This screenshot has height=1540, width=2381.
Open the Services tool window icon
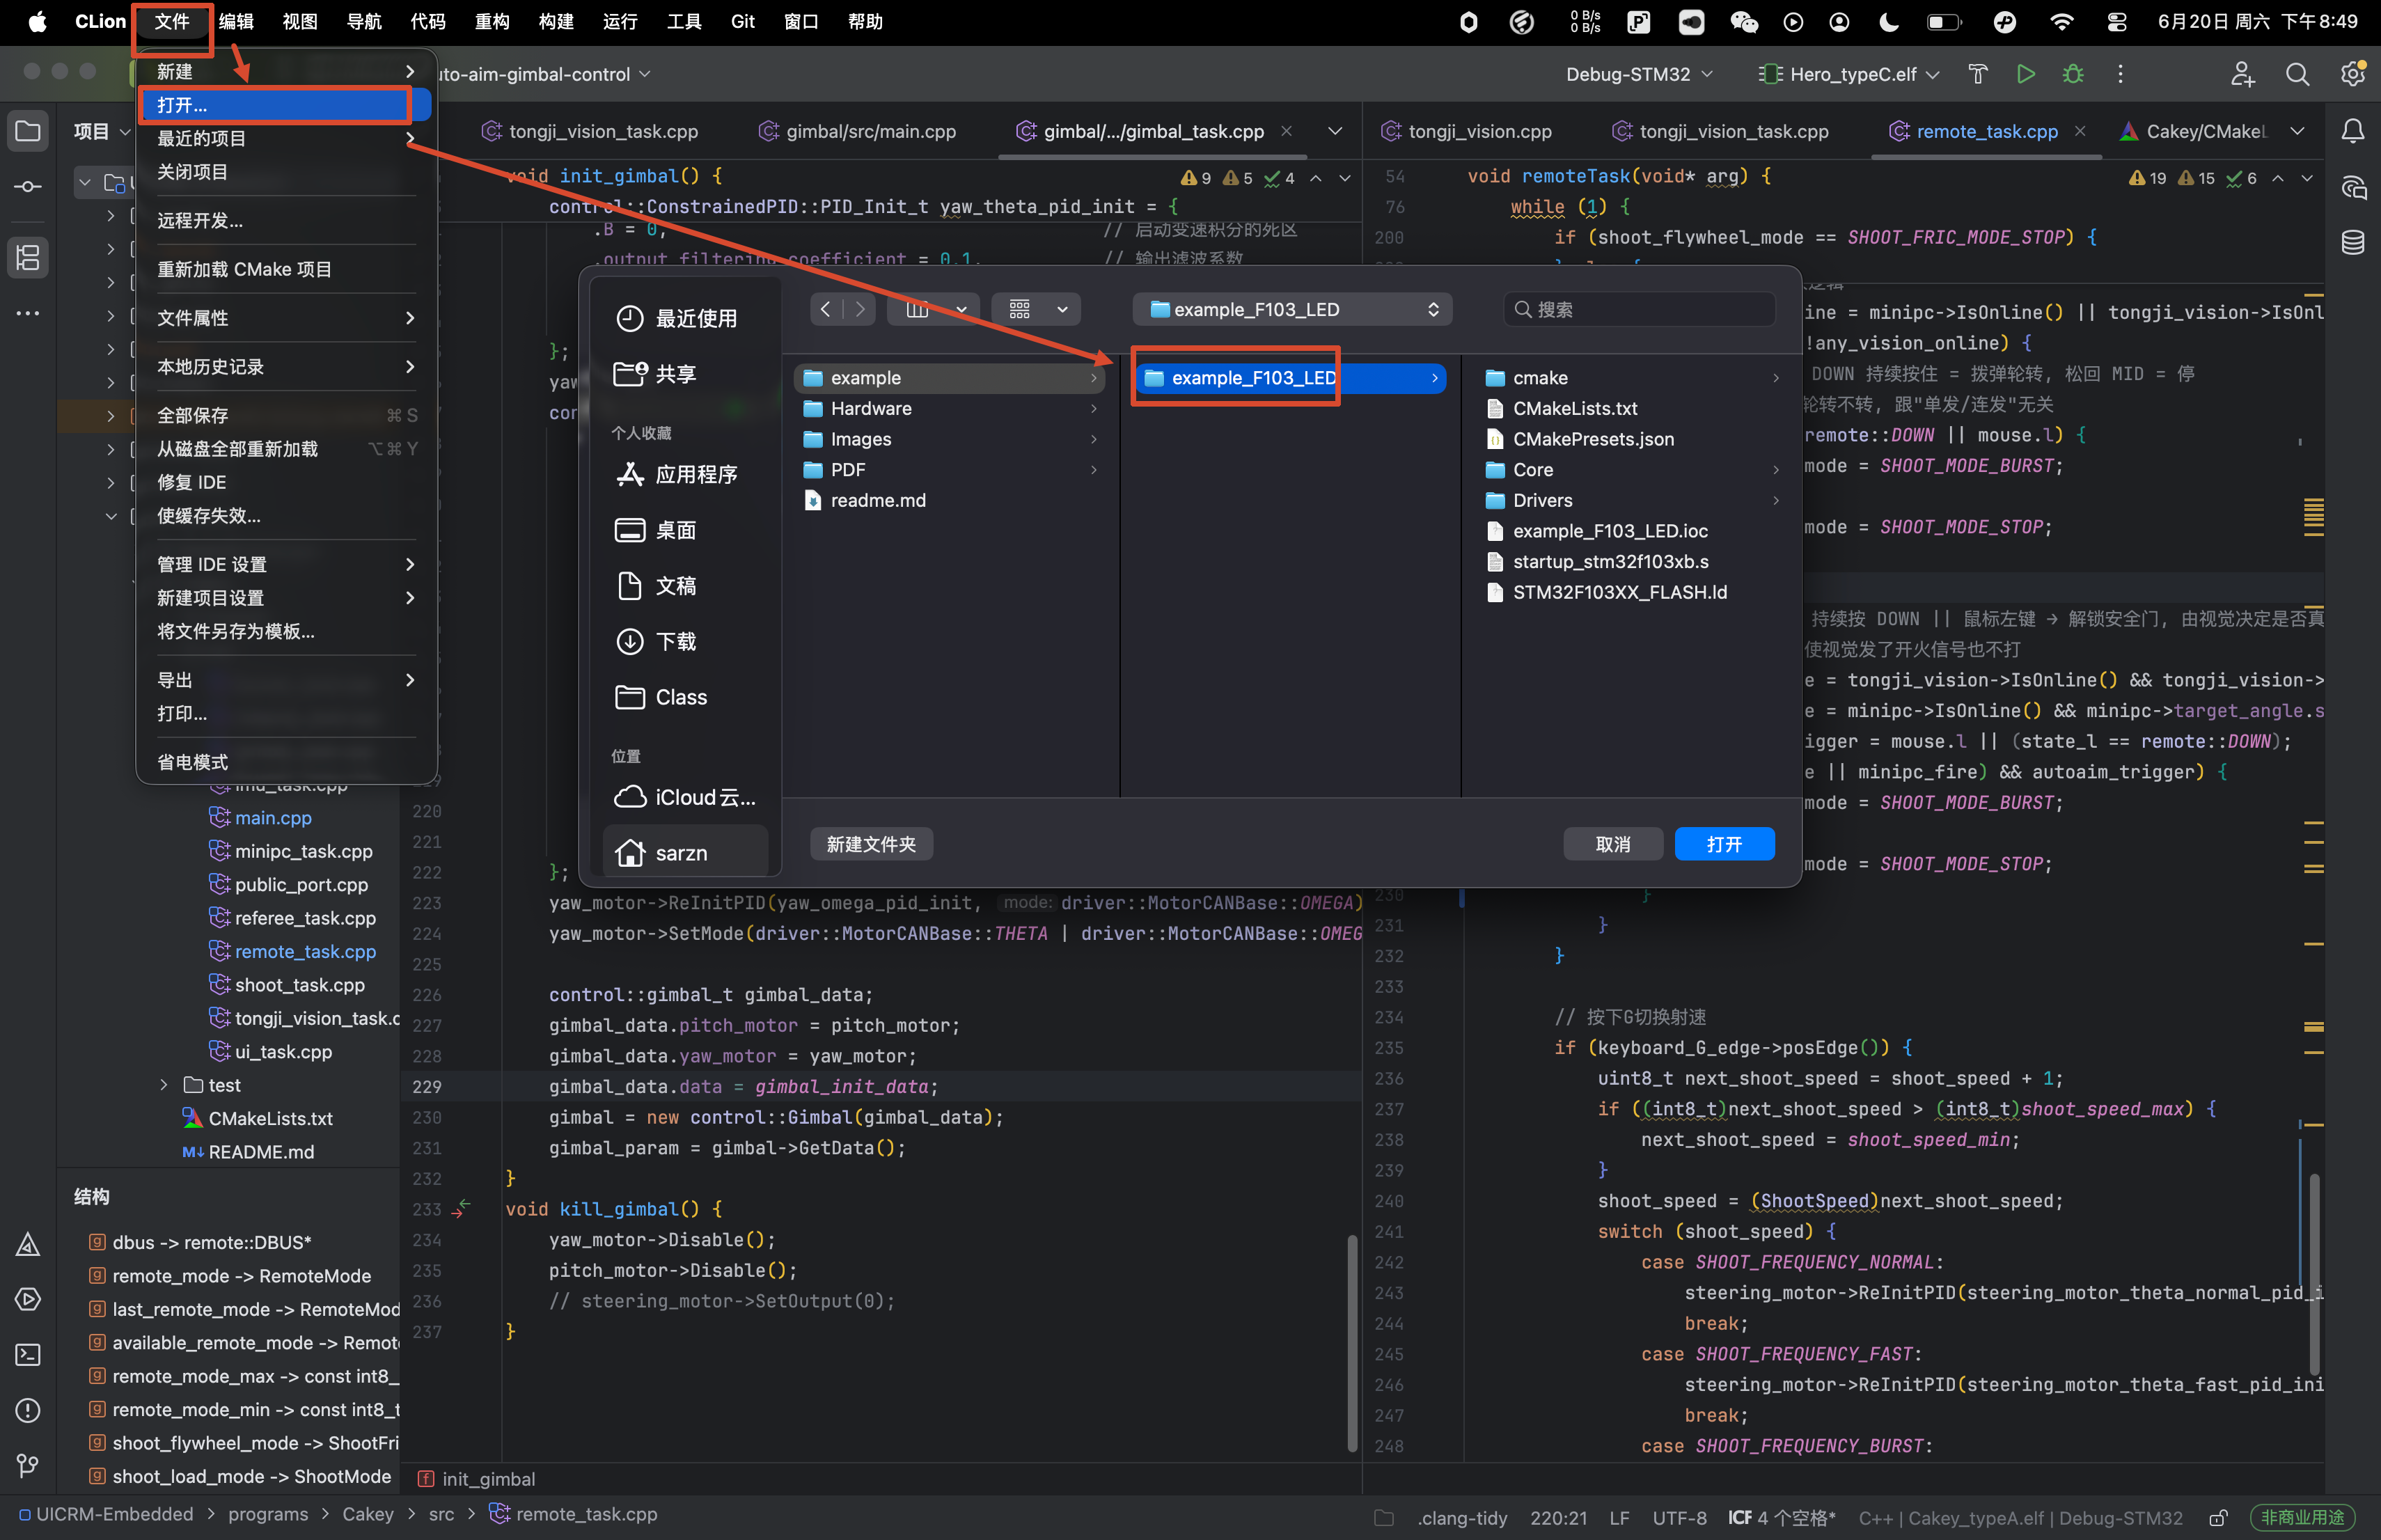tap(28, 1299)
